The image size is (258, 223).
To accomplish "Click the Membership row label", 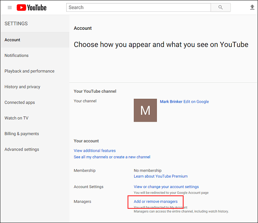I will tap(85, 170).
